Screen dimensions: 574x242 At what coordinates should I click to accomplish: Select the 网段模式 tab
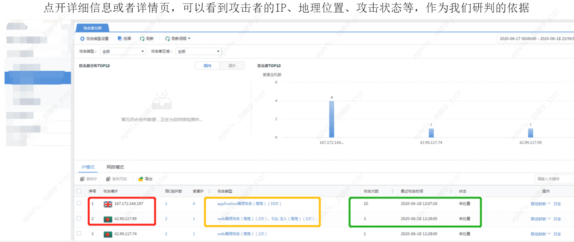(x=115, y=167)
